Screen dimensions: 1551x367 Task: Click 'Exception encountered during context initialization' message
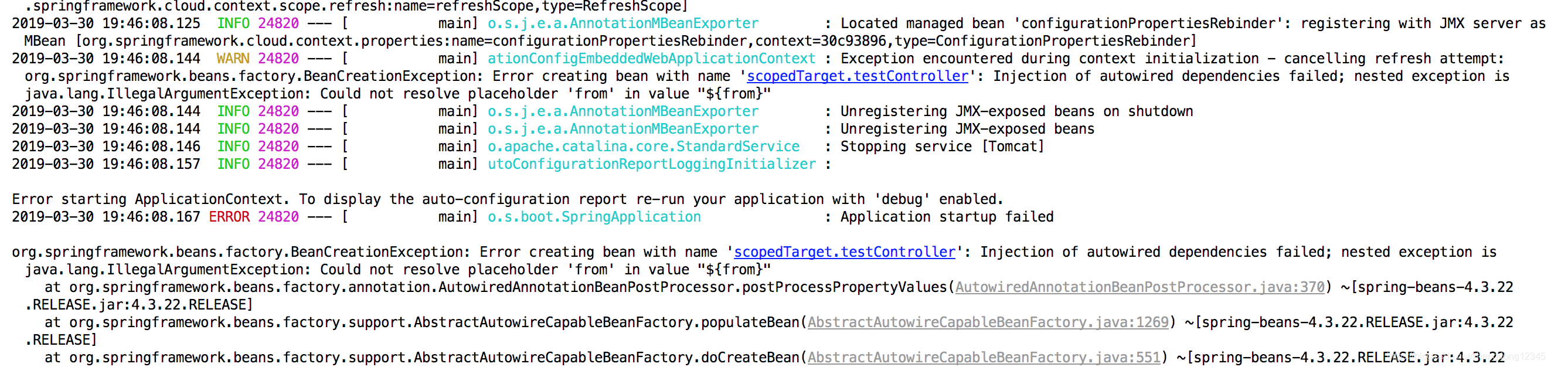[1172, 59]
